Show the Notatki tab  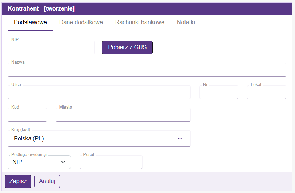pos(186,22)
